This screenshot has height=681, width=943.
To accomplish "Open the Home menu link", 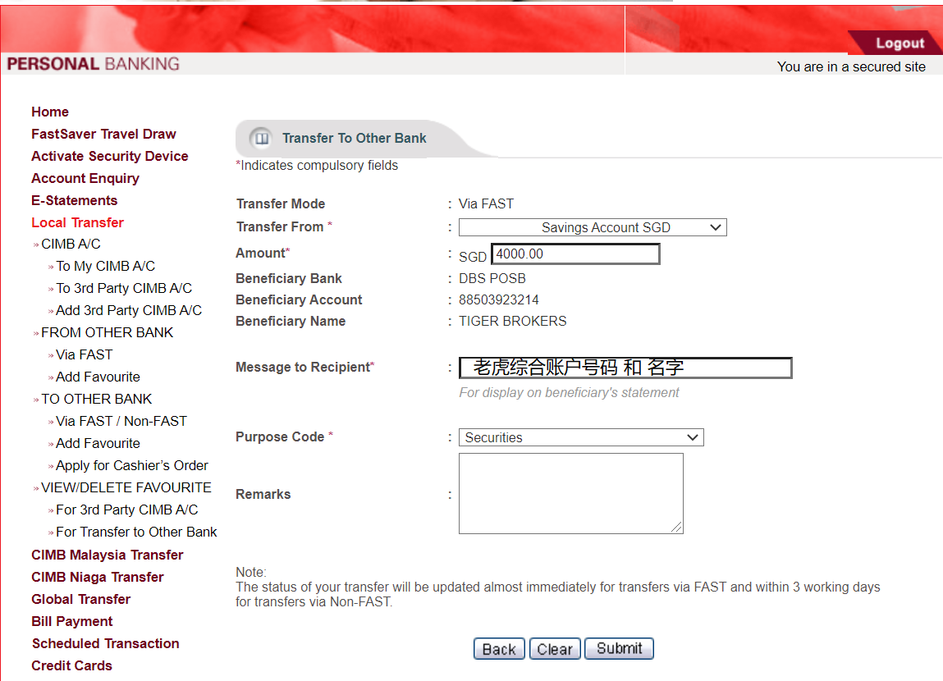I will (50, 112).
